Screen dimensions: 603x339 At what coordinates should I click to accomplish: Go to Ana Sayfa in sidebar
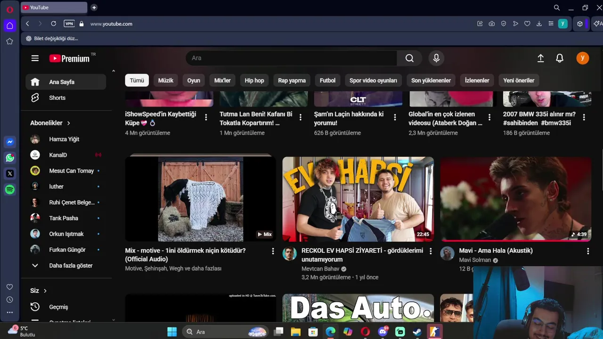point(66,82)
